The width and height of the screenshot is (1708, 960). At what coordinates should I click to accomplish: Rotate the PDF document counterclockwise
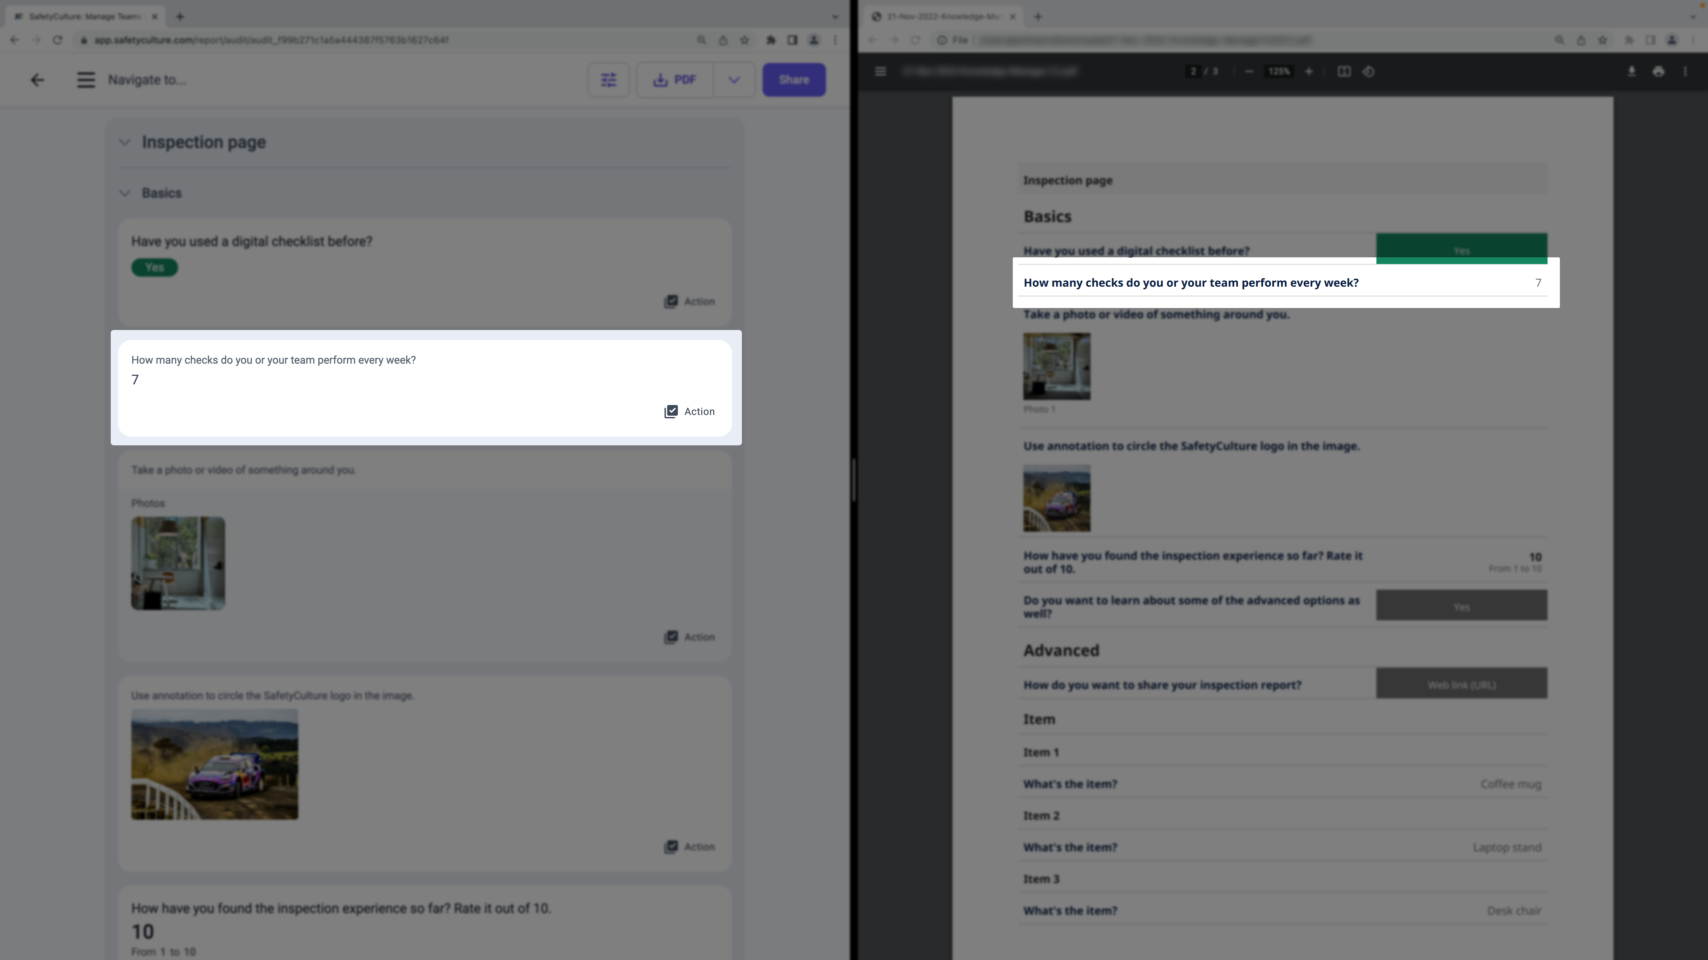[1368, 72]
